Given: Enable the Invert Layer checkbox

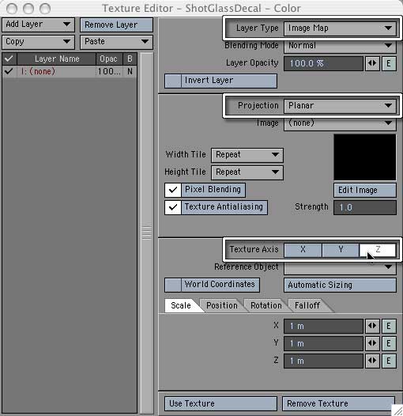Looking at the screenshot, I should pos(173,81).
